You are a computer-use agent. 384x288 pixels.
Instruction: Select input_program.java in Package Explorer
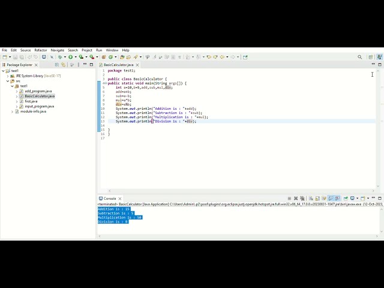(x=39, y=107)
